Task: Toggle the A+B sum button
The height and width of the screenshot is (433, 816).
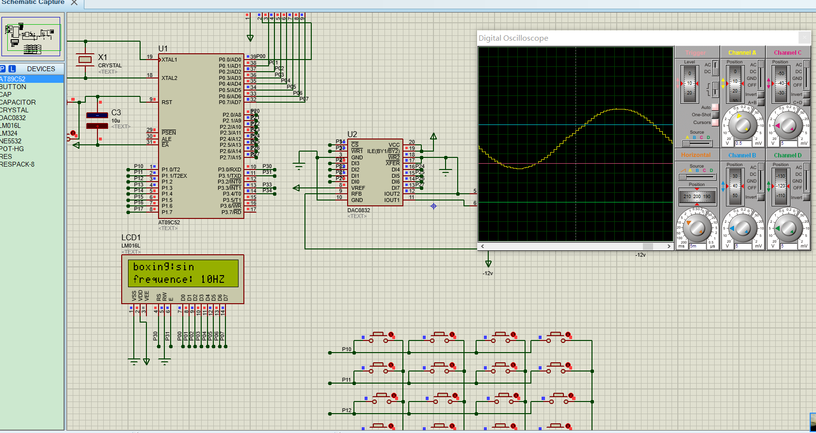Action: 761,102
